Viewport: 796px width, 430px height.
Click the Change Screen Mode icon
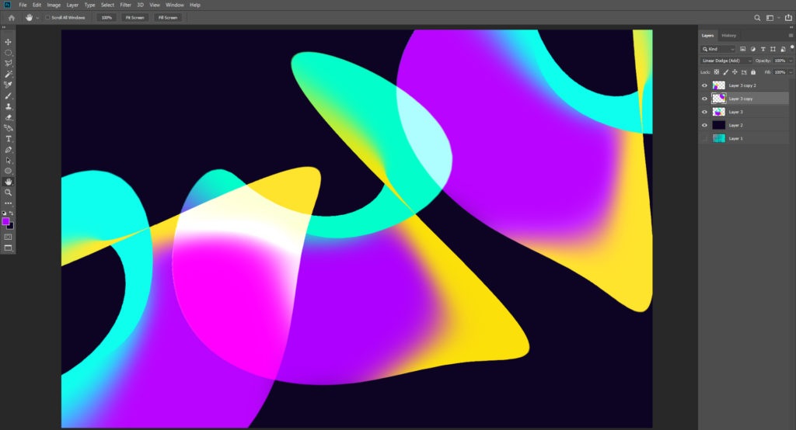tap(8, 248)
